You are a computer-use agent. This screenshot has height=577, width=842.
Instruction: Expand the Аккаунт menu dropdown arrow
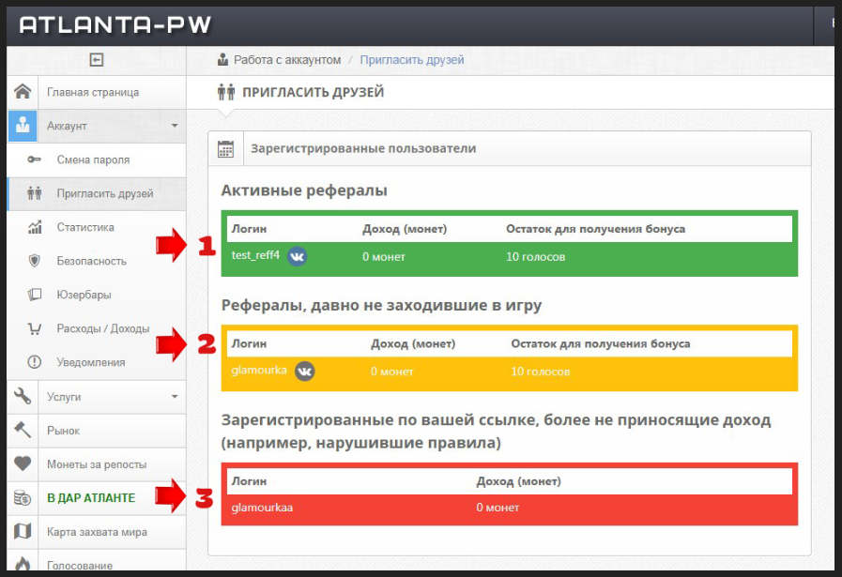pos(175,126)
